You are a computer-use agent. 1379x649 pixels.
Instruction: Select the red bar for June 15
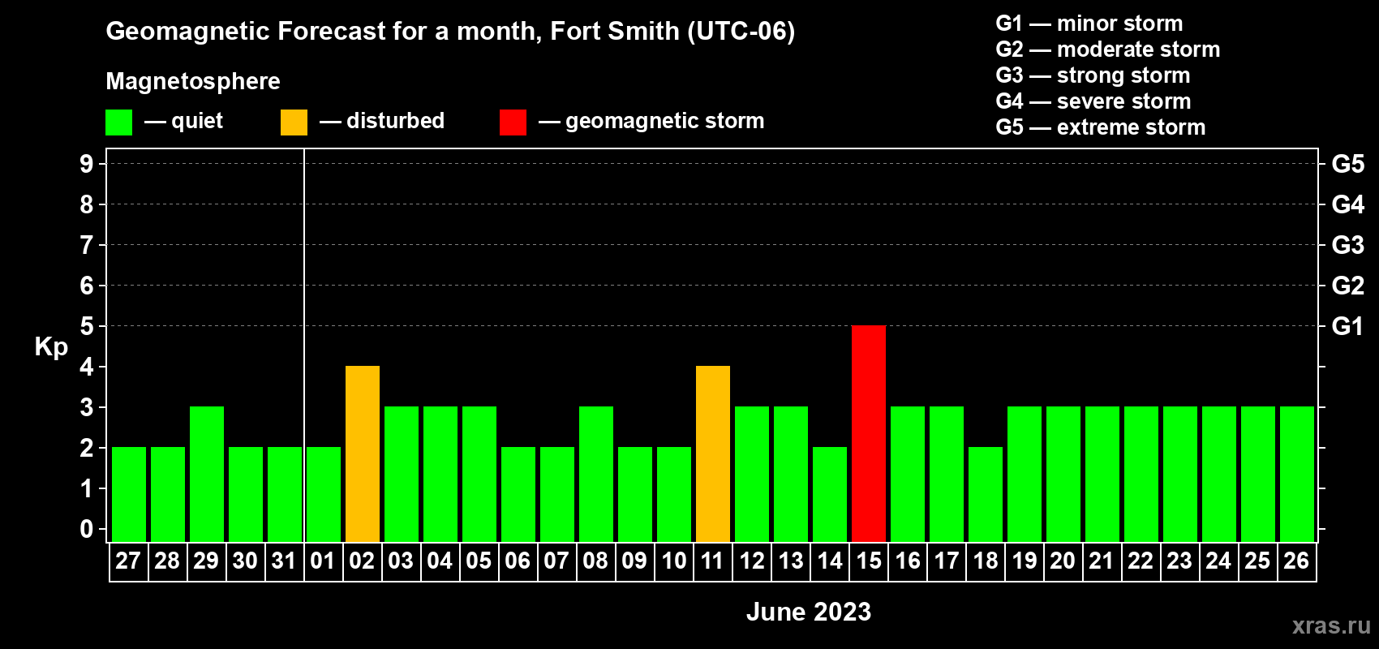tap(868, 433)
